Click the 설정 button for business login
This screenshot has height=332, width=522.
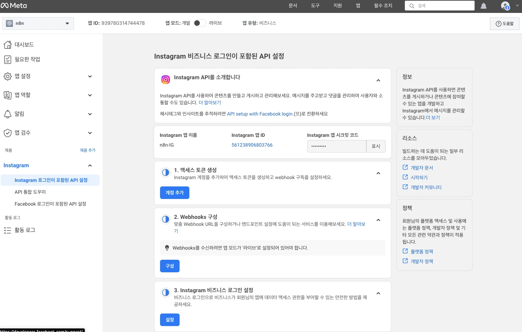coord(170,320)
